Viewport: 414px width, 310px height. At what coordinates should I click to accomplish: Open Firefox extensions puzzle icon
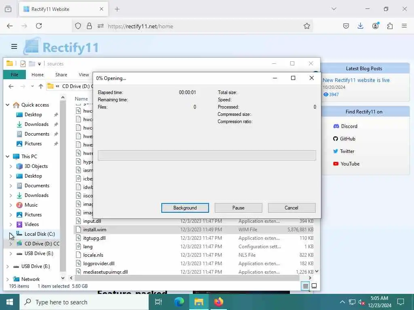(x=390, y=26)
